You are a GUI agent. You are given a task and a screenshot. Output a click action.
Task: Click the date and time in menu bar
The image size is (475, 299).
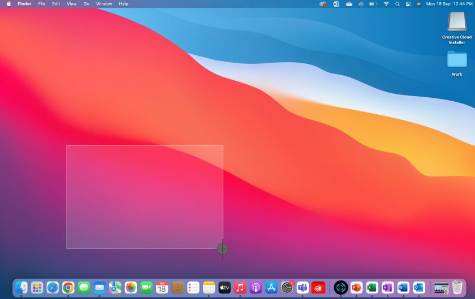point(449,4)
